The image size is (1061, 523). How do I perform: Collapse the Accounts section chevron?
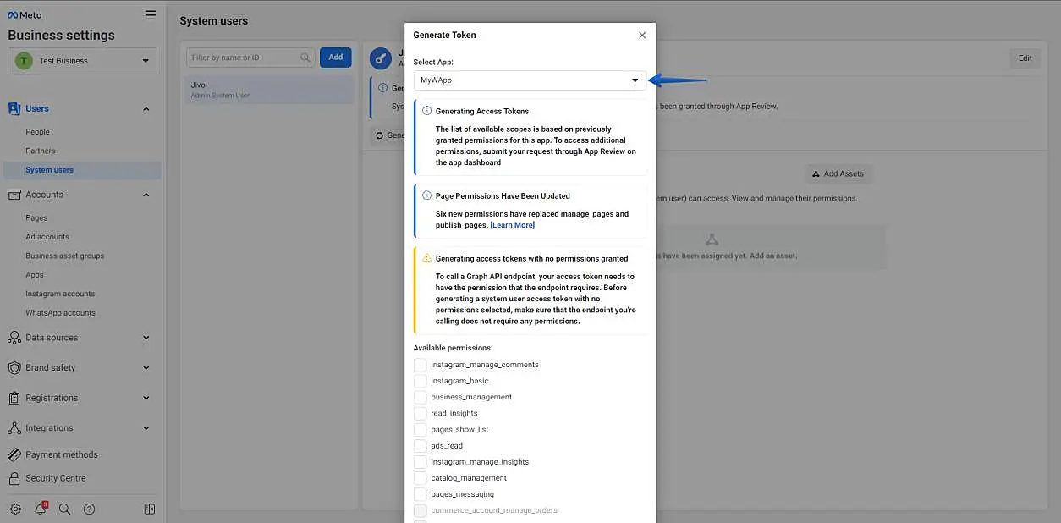(146, 195)
